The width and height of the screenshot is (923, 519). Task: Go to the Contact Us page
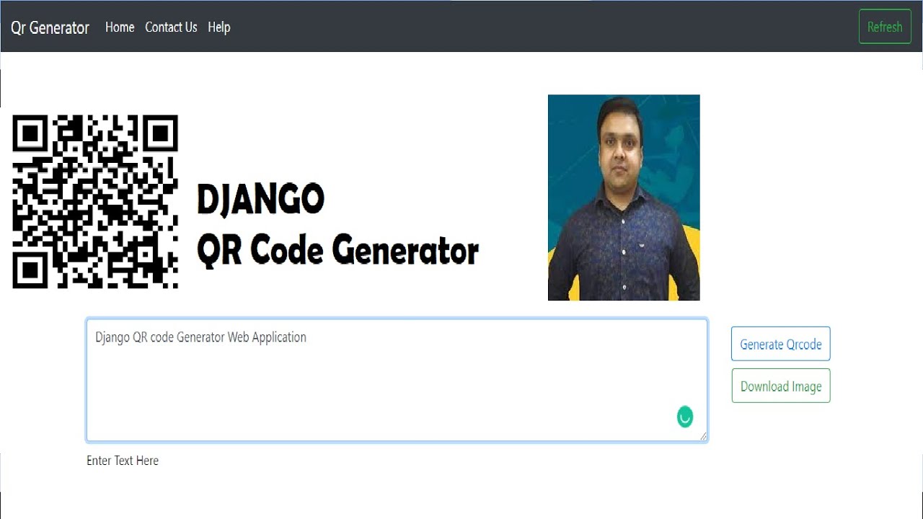click(171, 27)
